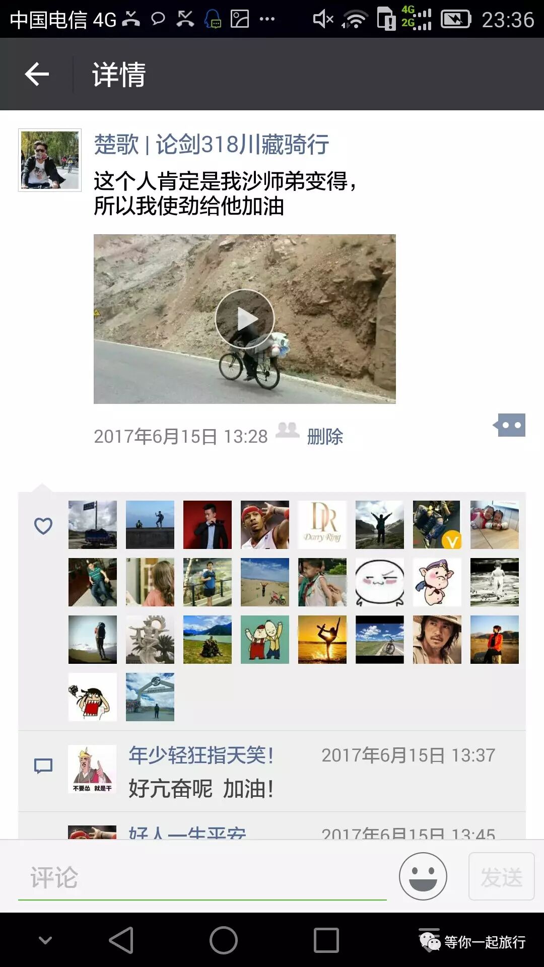The width and height of the screenshot is (544, 967).
Task: Tap the comment bubble icon
Action: 43,766
